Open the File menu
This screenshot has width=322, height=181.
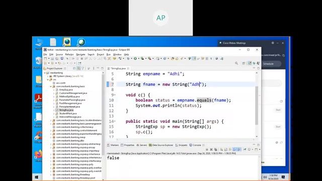click(45, 54)
